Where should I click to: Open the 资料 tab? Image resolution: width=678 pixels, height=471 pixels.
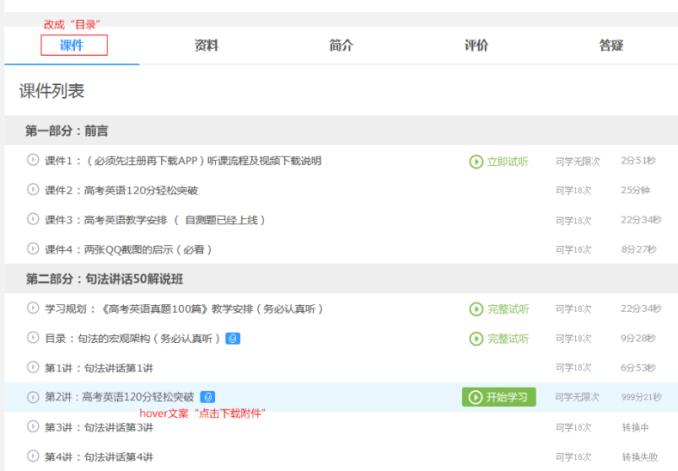(x=207, y=45)
